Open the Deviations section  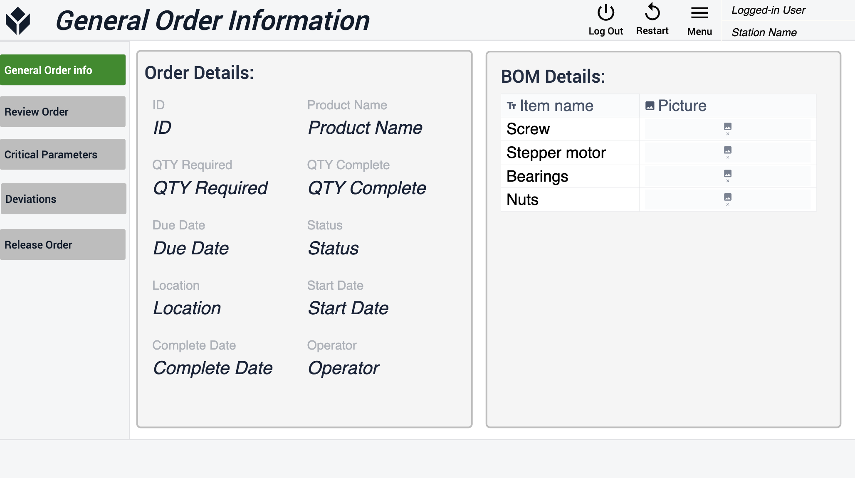64,199
